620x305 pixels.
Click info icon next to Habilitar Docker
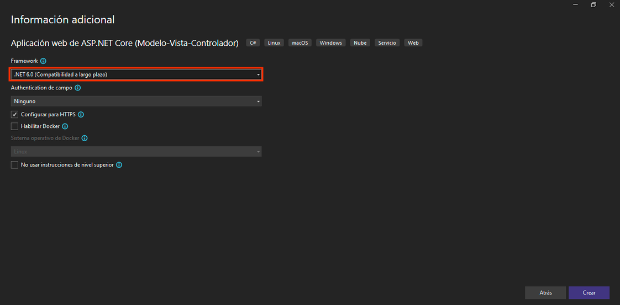pyautogui.click(x=65, y=126)
